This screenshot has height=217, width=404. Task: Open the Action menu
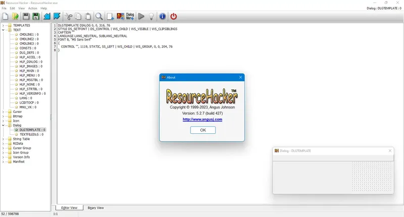[33, 8]
